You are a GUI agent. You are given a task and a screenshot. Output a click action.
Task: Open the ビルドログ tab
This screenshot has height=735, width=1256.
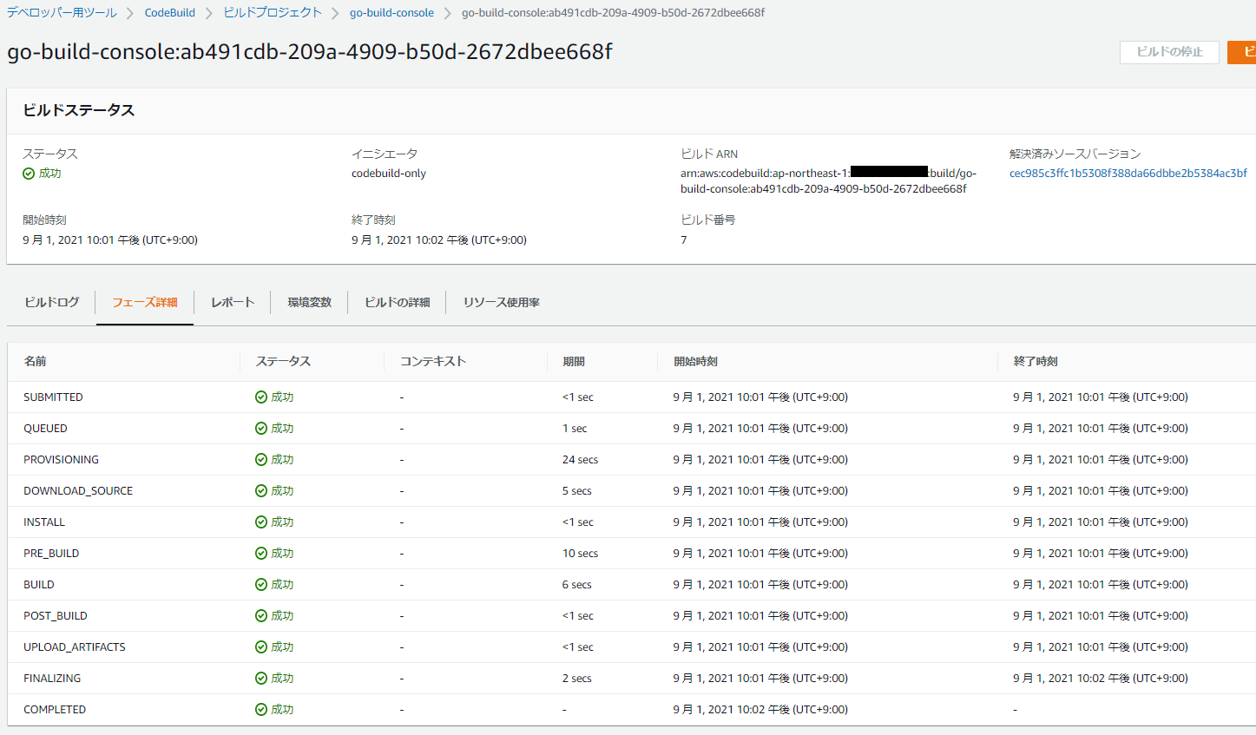tap(51, 302)
